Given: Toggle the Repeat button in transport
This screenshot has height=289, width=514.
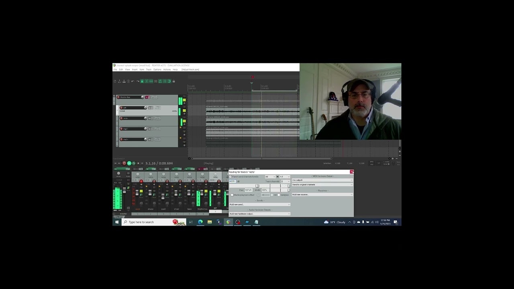Looking at the screenshot, I should click(x=134, y=163).
